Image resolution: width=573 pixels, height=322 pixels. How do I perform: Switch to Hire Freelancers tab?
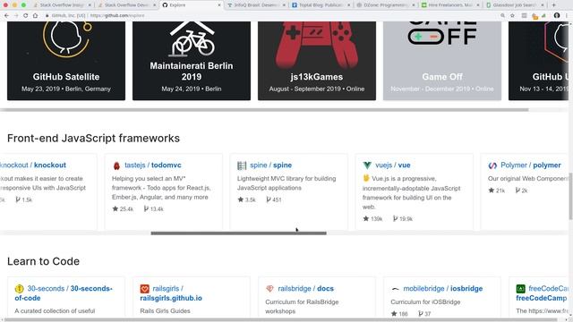pos(450,5)
